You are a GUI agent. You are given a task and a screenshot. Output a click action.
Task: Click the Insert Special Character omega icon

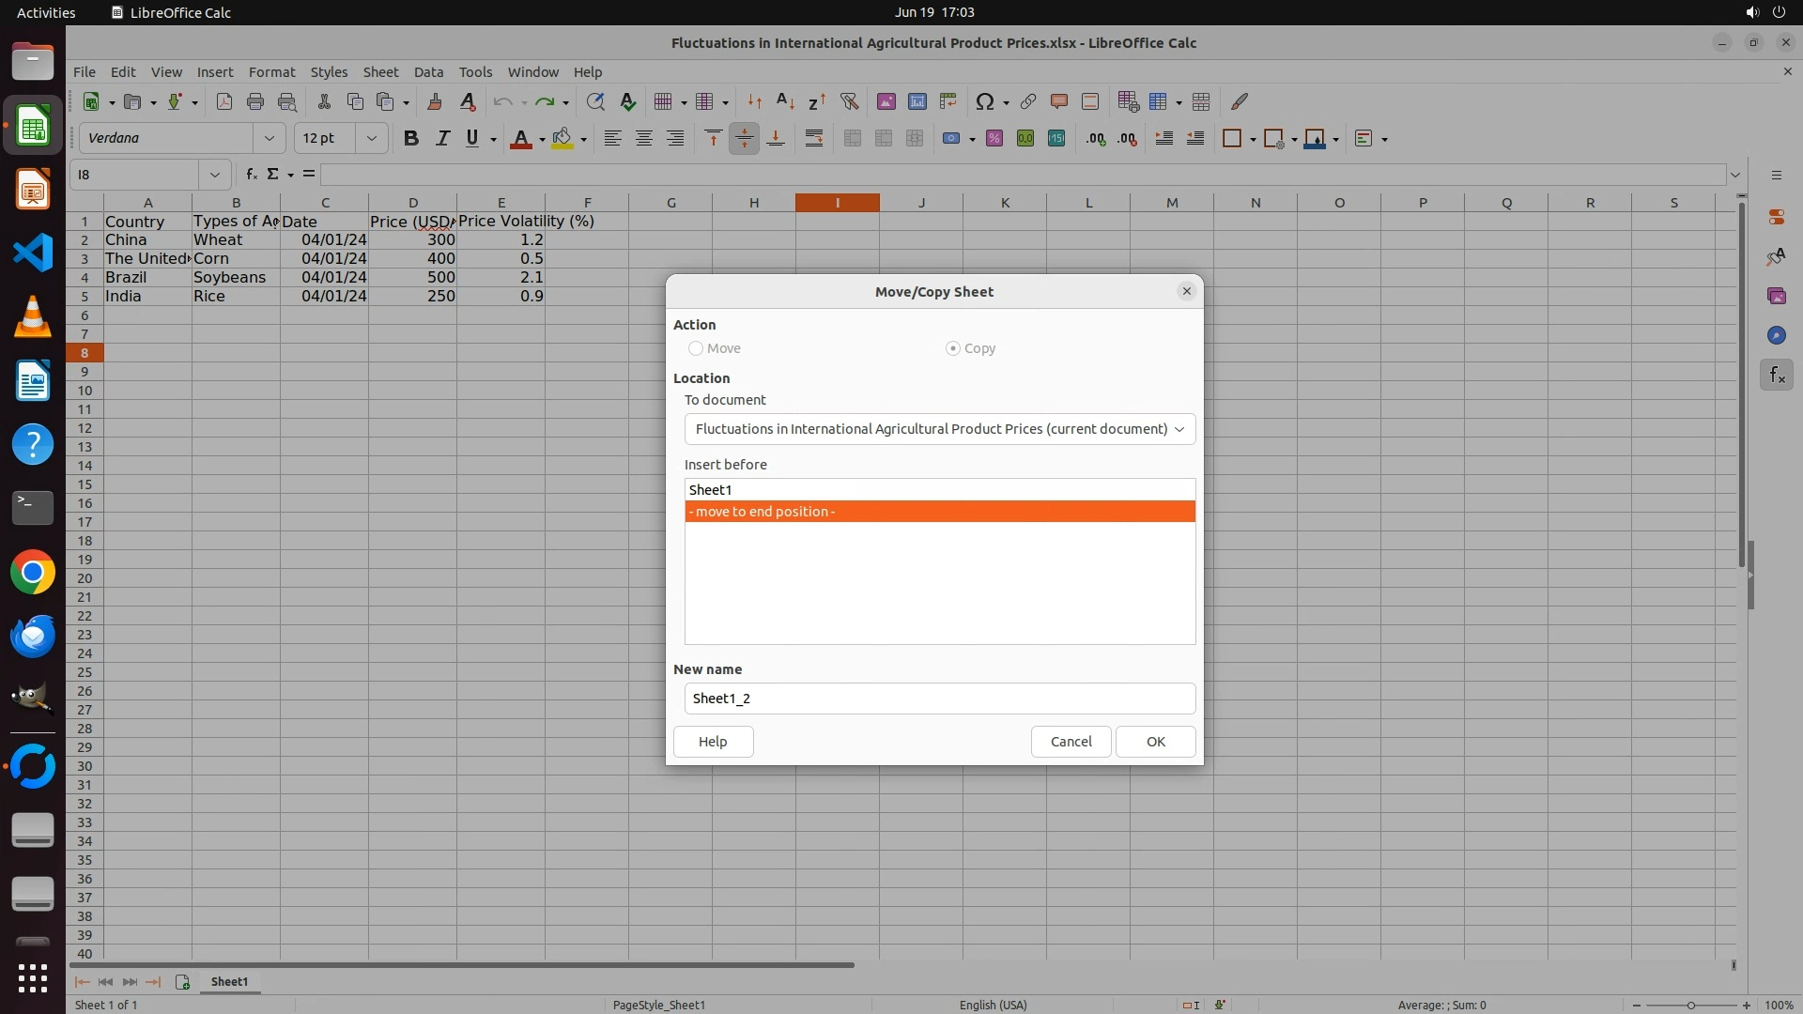click(x=984, y=101)
